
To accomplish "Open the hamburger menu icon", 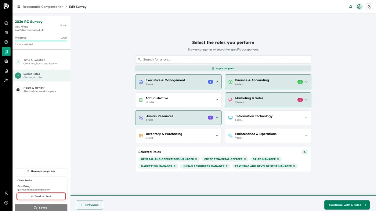I will tap(19, 7).
